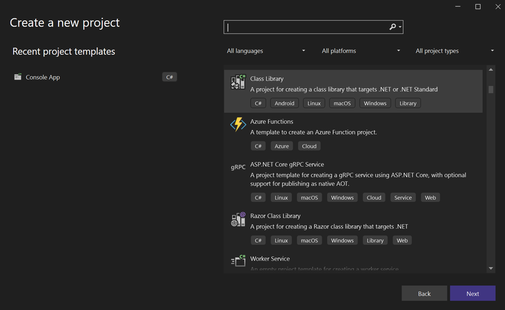Click the search magnifier icon
Image resolution: width=505 pixels, height=310 pixels.
point(393,27)
